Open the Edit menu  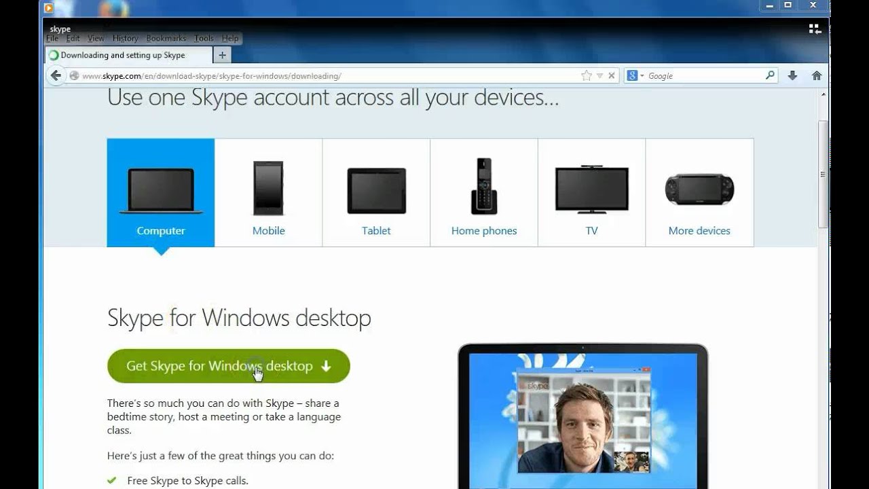coord(73,39)
